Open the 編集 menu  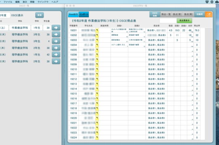[x=17, y=2]
